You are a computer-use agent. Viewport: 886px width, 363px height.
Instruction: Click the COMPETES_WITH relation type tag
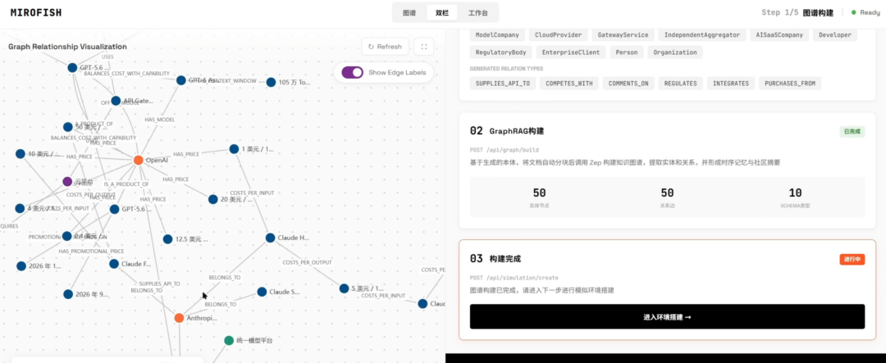[x=569, y=84]
